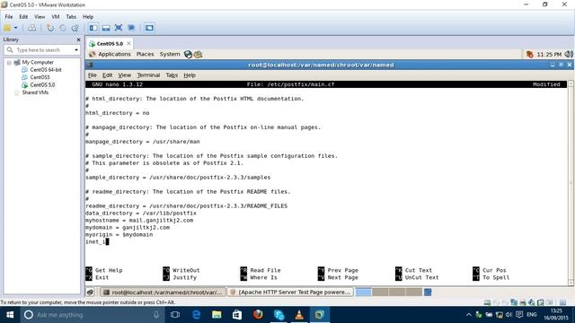
Task: Click the 'mydomain = ganjiltkj2.com' line
Action: pos(128,227)
